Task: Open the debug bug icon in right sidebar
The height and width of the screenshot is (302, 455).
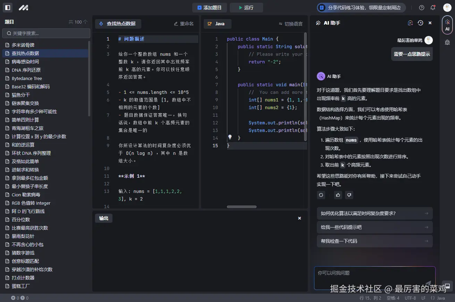Action: coord(447,42)
